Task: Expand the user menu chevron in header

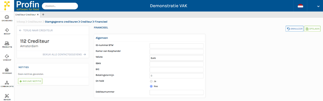Action: point(318,6)
